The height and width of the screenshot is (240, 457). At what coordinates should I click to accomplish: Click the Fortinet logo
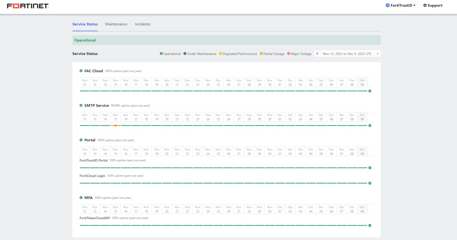[x=28, y=5]
